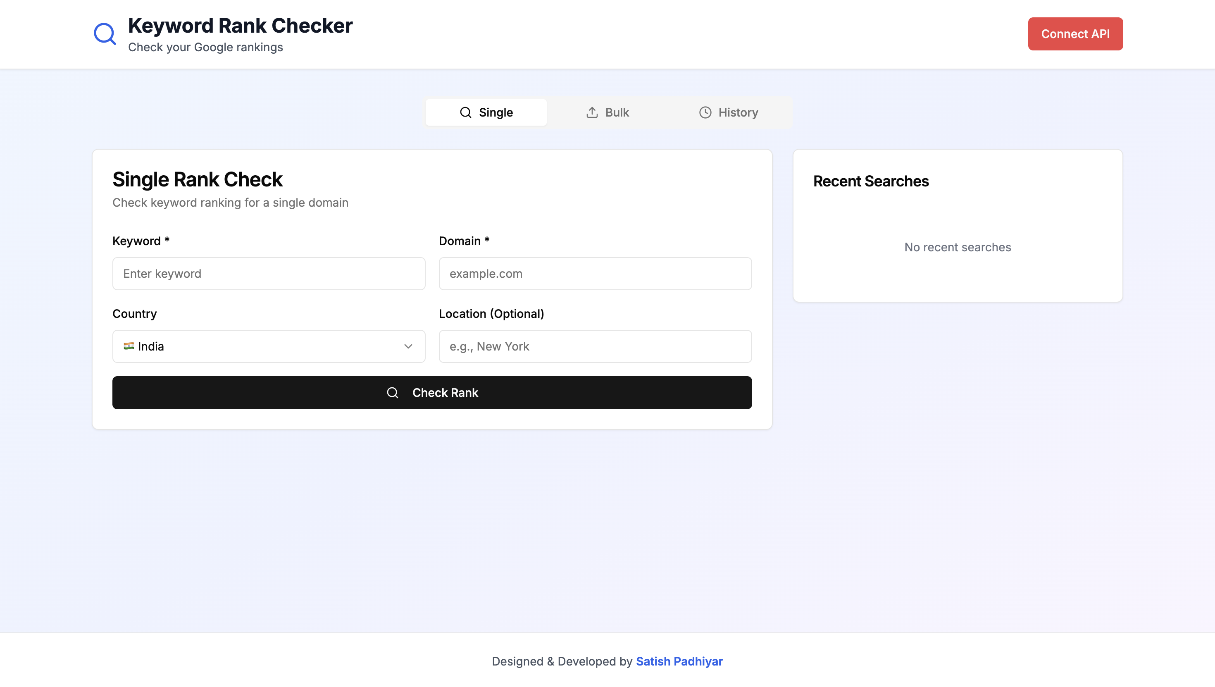
Task: Click the Recent Searches heading
Action: (871, 181)
